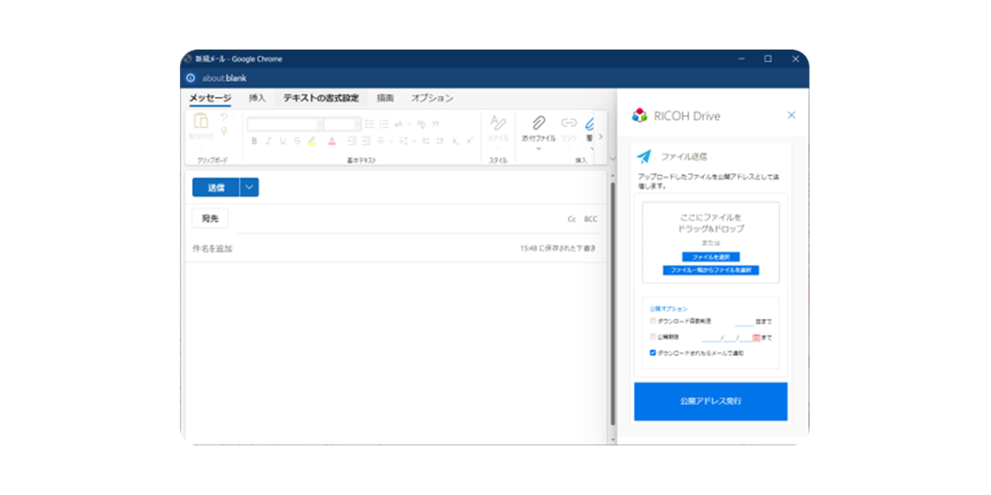991x495 pixels.
Task: Apply underline formatting
Action: click(x=282, y=141)
